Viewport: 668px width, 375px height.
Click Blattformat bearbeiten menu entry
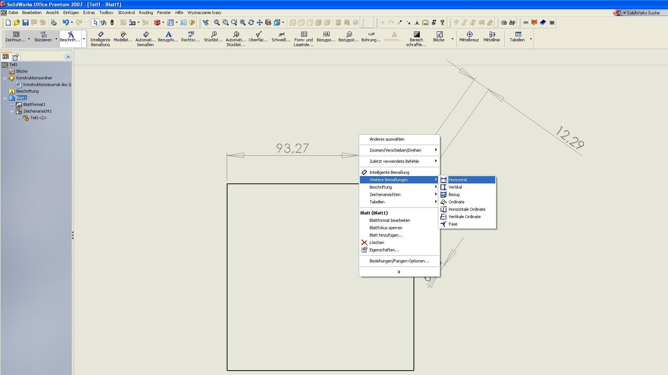point(399,220)
